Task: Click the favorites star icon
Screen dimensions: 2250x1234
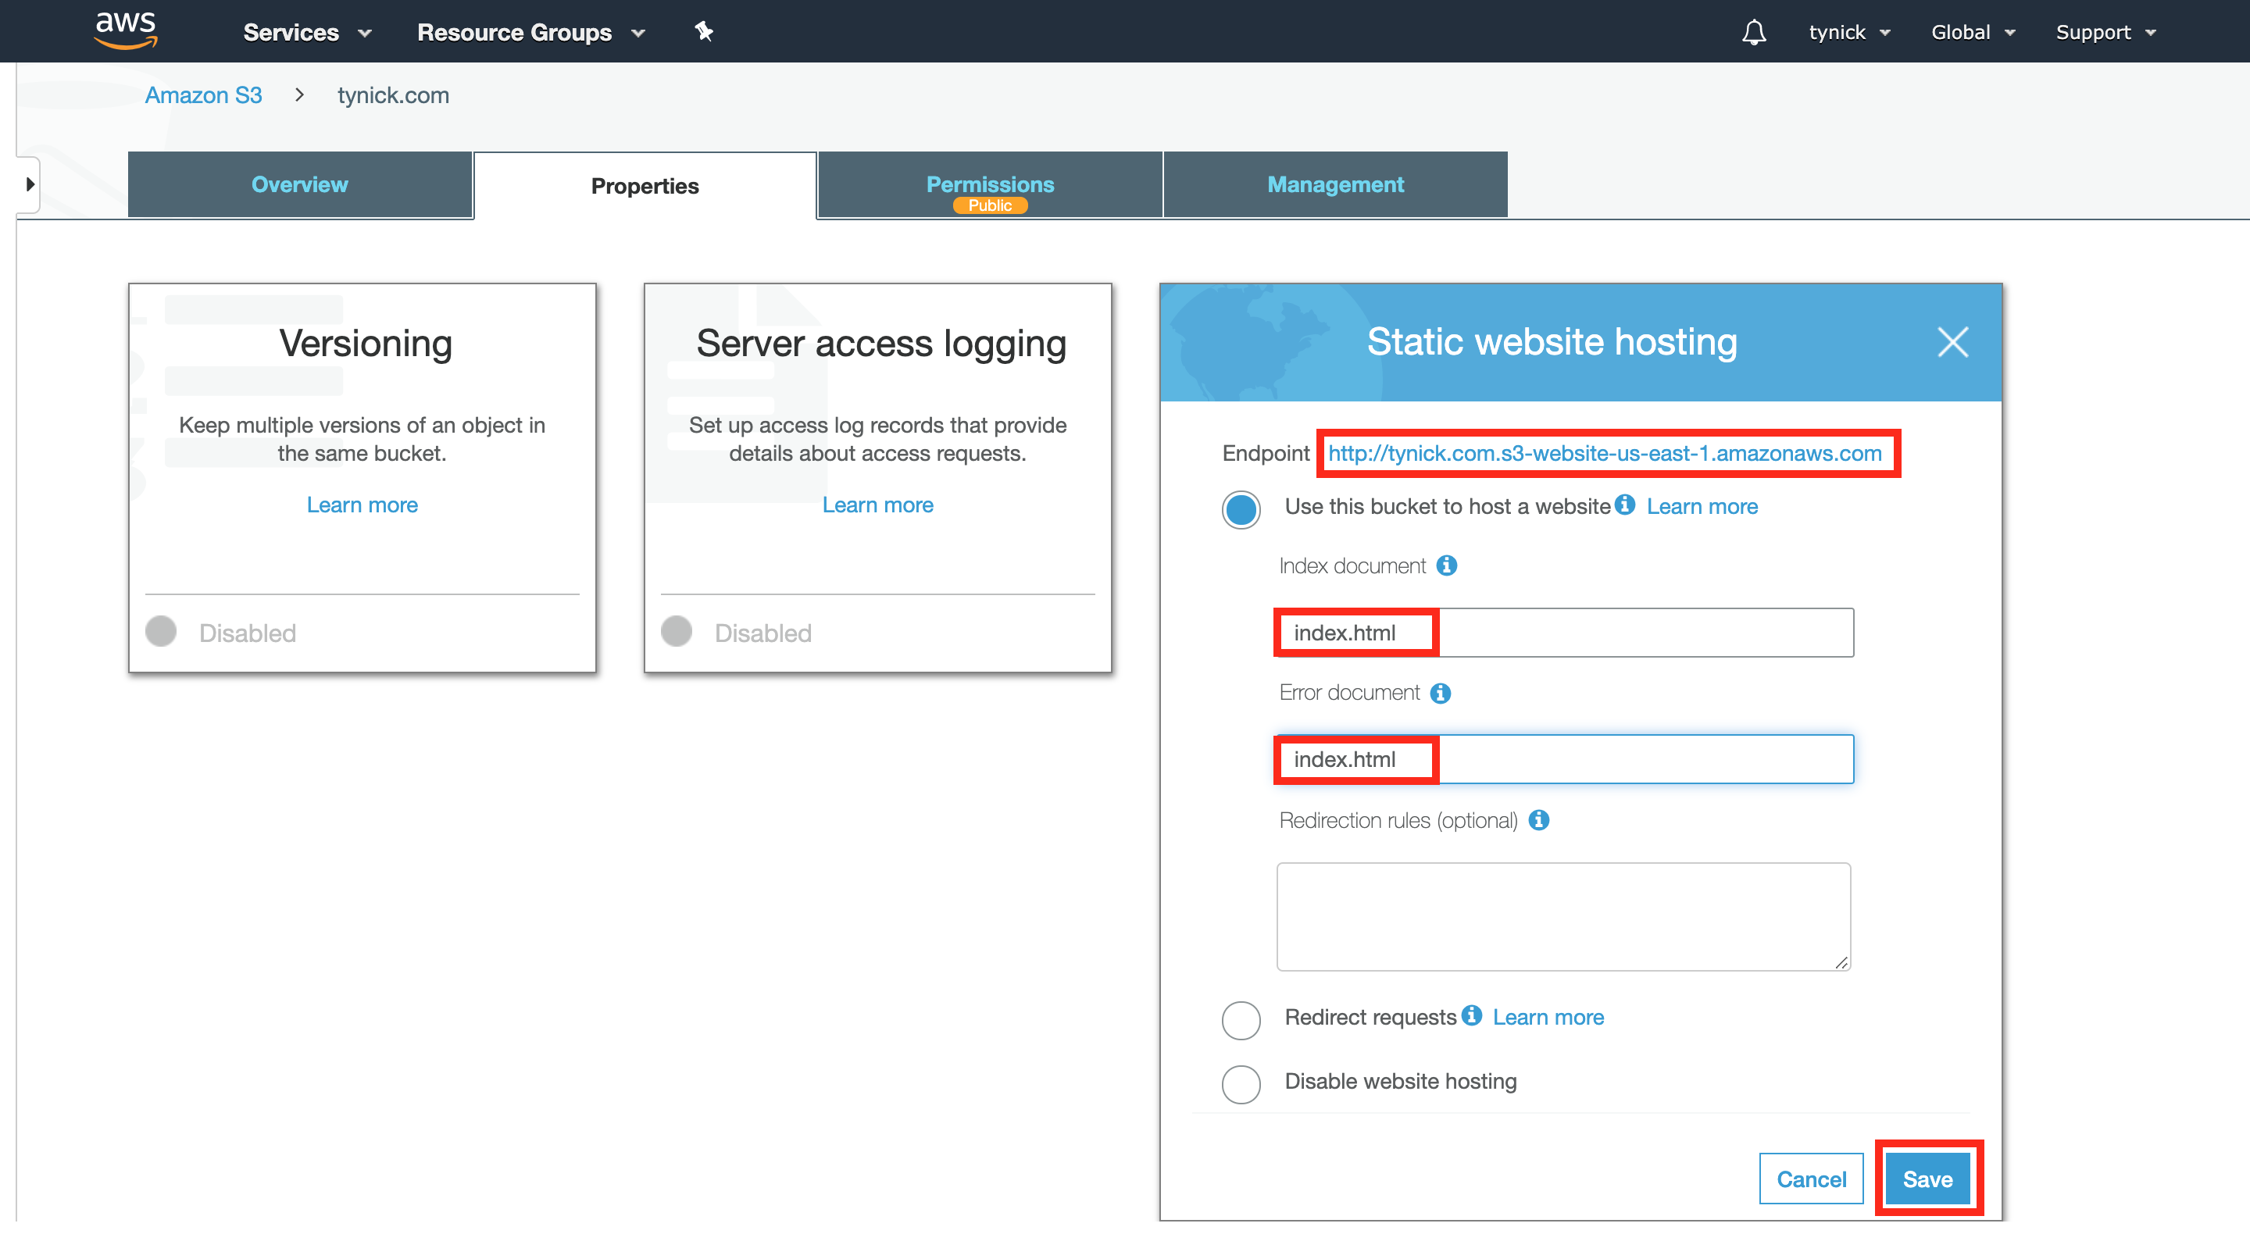Action: [703, 30]
